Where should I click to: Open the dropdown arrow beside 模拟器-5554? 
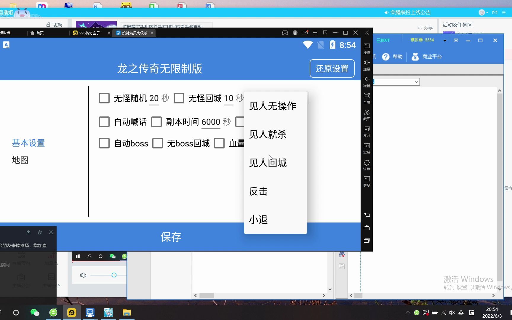click(x=445, y=40)
